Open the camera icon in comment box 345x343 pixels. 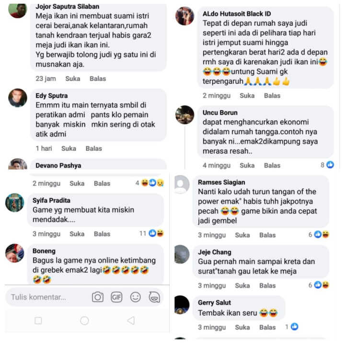[x=98, y=297]
